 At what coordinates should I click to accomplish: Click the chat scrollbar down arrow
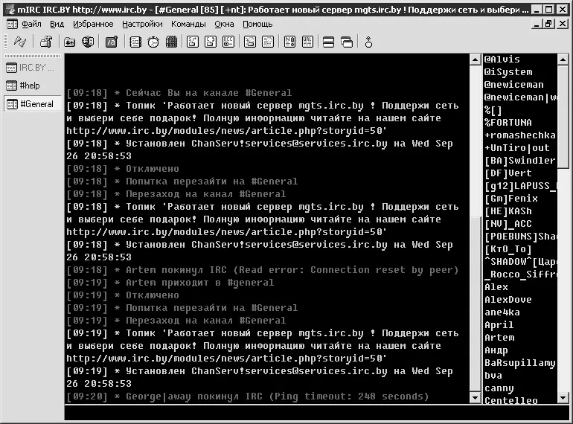[475, 397]
